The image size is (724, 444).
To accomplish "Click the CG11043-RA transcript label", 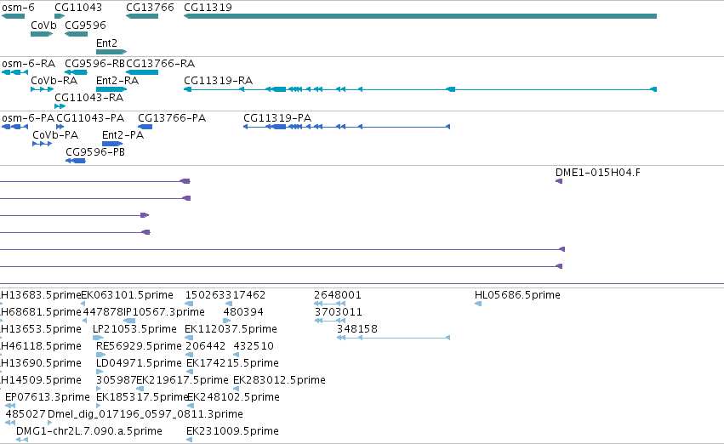I will point(88,97).
